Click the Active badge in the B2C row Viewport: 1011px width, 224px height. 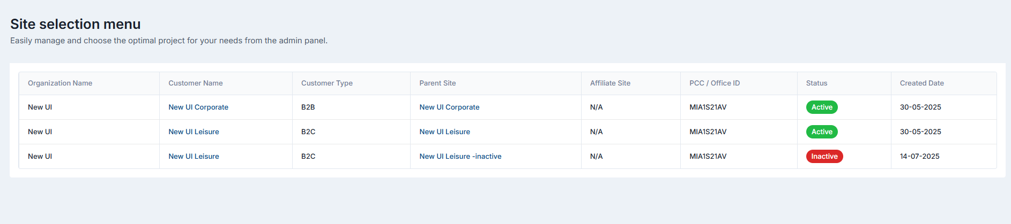click(821, 132)
